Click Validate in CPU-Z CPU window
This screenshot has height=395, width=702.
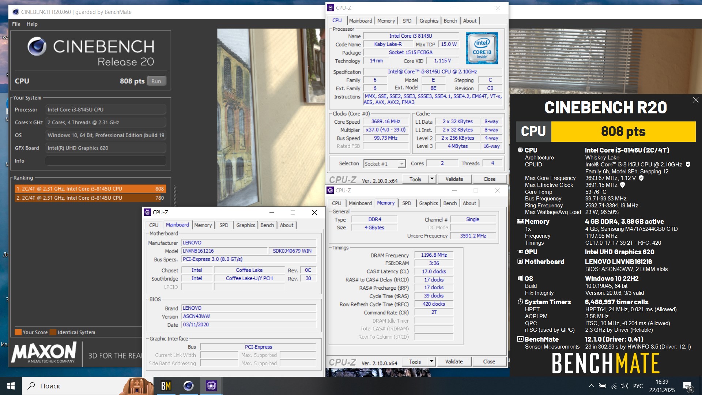click(454, 179)
